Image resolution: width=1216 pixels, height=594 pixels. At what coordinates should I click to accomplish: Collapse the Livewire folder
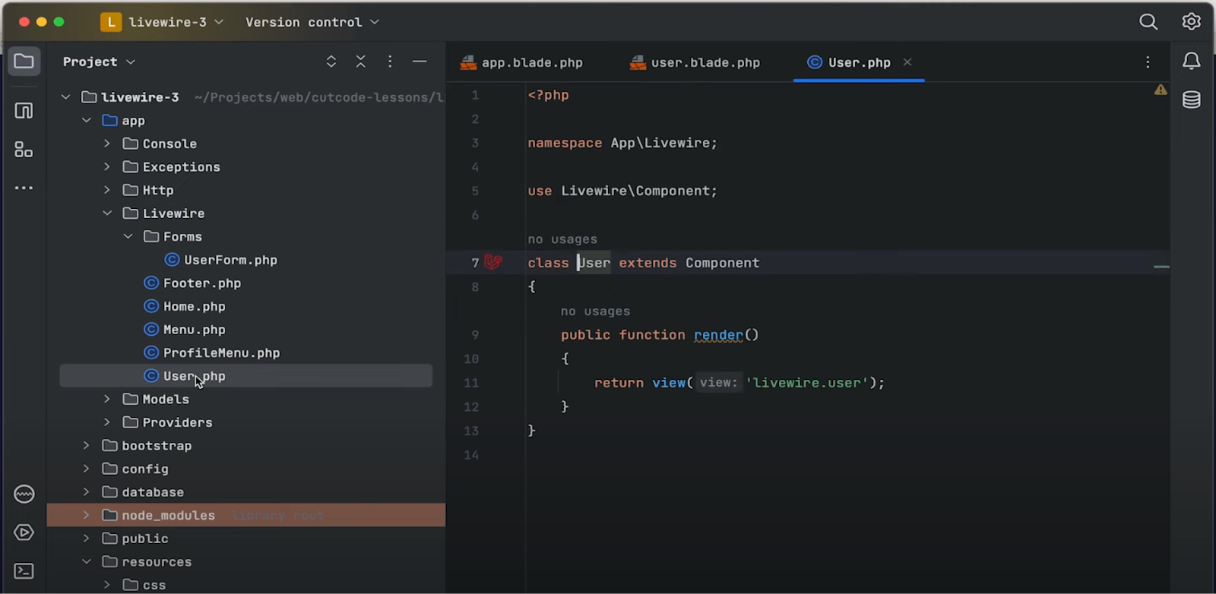[x=107, y=213]
